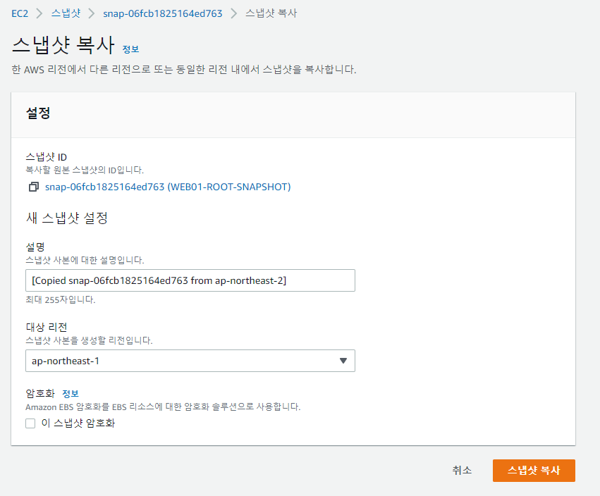Click the 대상 리전 dropdown arrow
The height and width of the screenshot is (496, 600).
tap(343, 361)
